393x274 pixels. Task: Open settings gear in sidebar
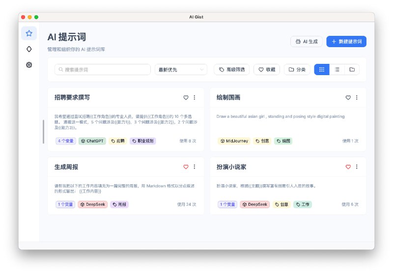click(x=29, y=65)
